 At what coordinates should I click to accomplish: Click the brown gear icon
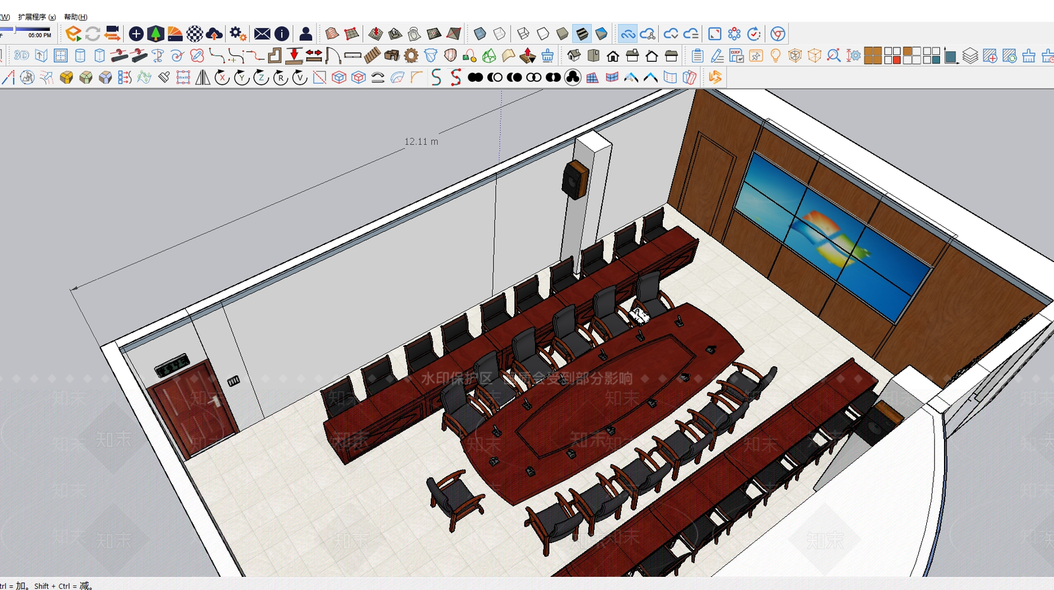(411, 56)
